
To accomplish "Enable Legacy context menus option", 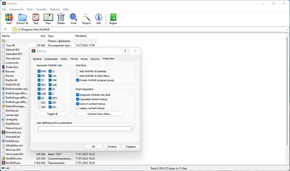I will coord(78,108).
